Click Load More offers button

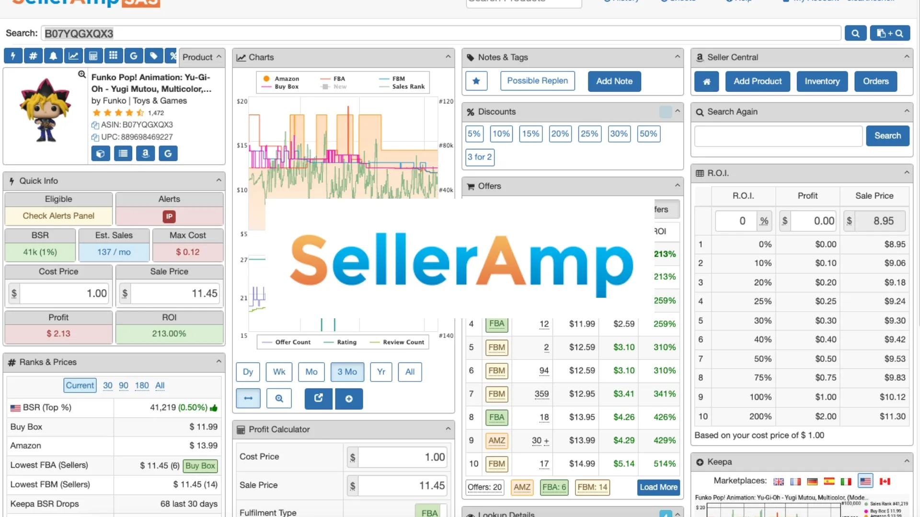(x=658, y=487)
